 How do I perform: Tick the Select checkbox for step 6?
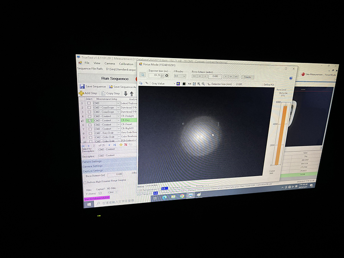90,125
